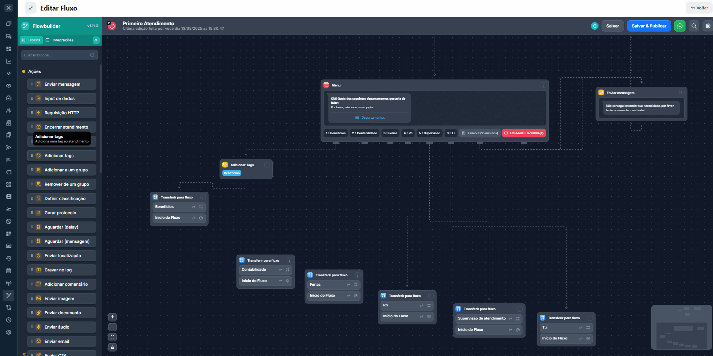The image size is (713, 356).
Task: Open the chat bubble icon atop left rail
Action: click(x=9, y=24)
